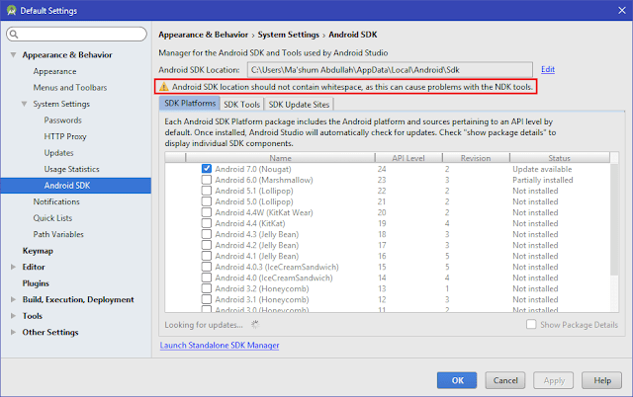Viewport: 633px width, 397px height.
Task: Sort by Revision column header
Action: click(476, 158)
